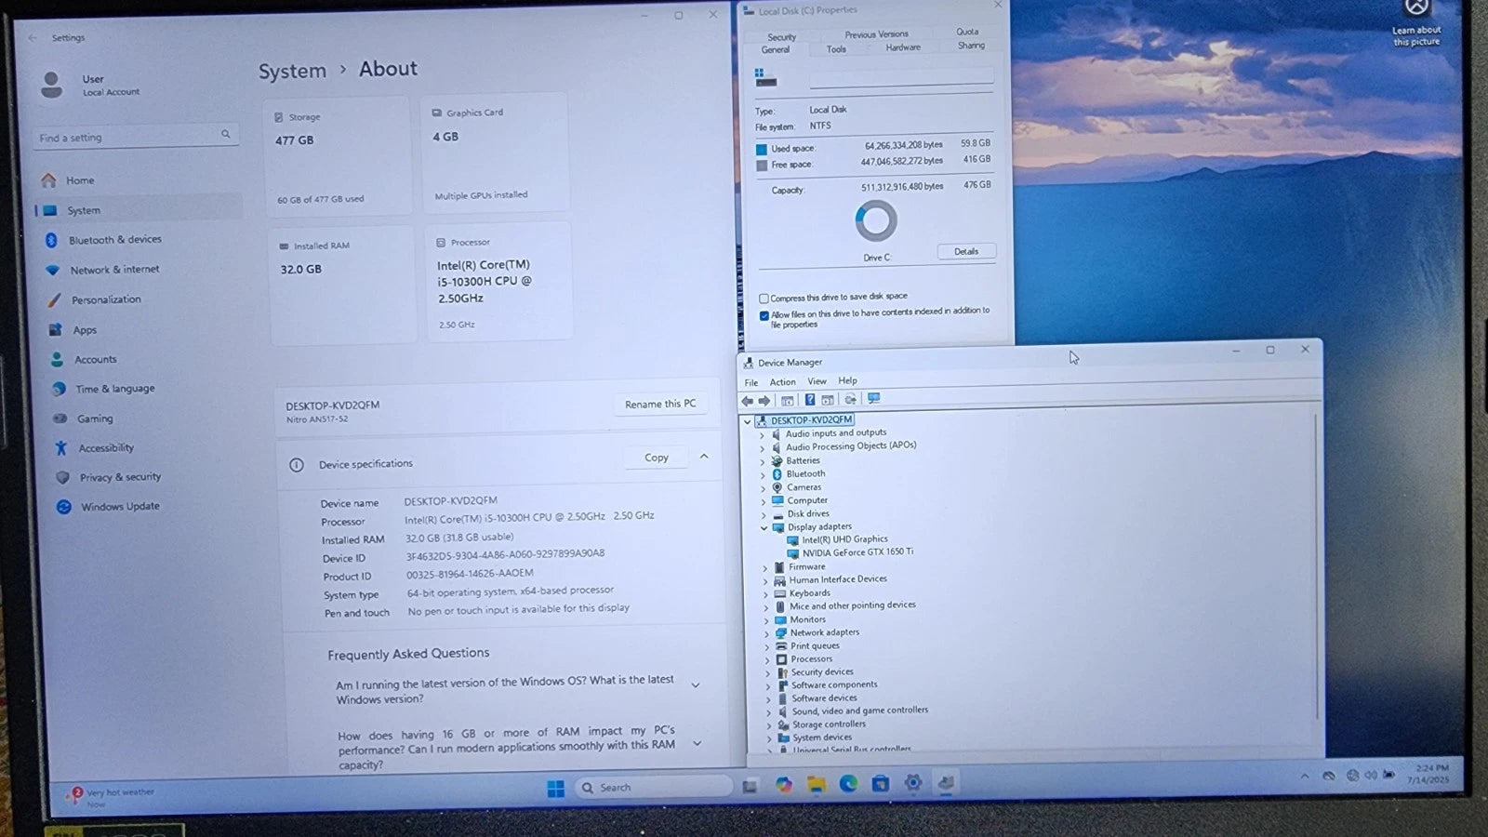The width and height of the screenshot is (1488, 837).
Task: Open the Action menu in Device Manager
Action: [782, 382]
